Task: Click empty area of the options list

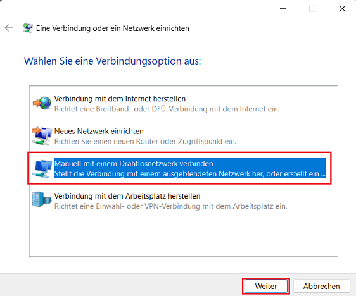Action: coord(184,235)
